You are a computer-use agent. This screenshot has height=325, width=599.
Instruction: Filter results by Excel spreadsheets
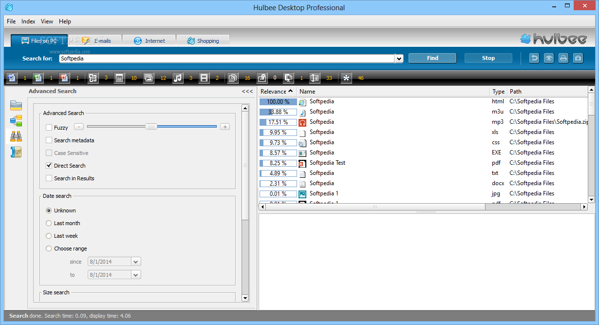click(38, 77)
